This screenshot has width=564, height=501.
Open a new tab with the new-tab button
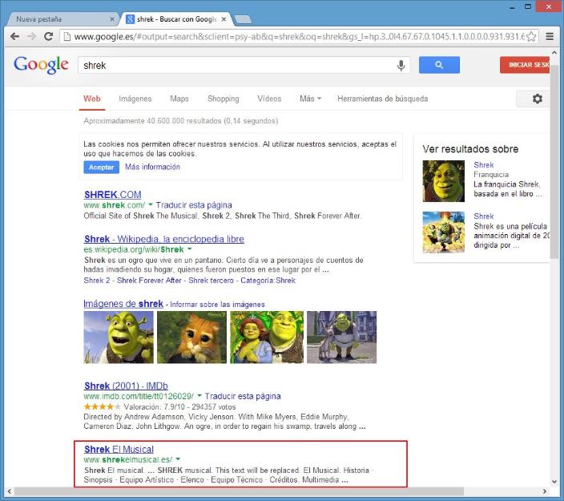(x=243, y=19)
